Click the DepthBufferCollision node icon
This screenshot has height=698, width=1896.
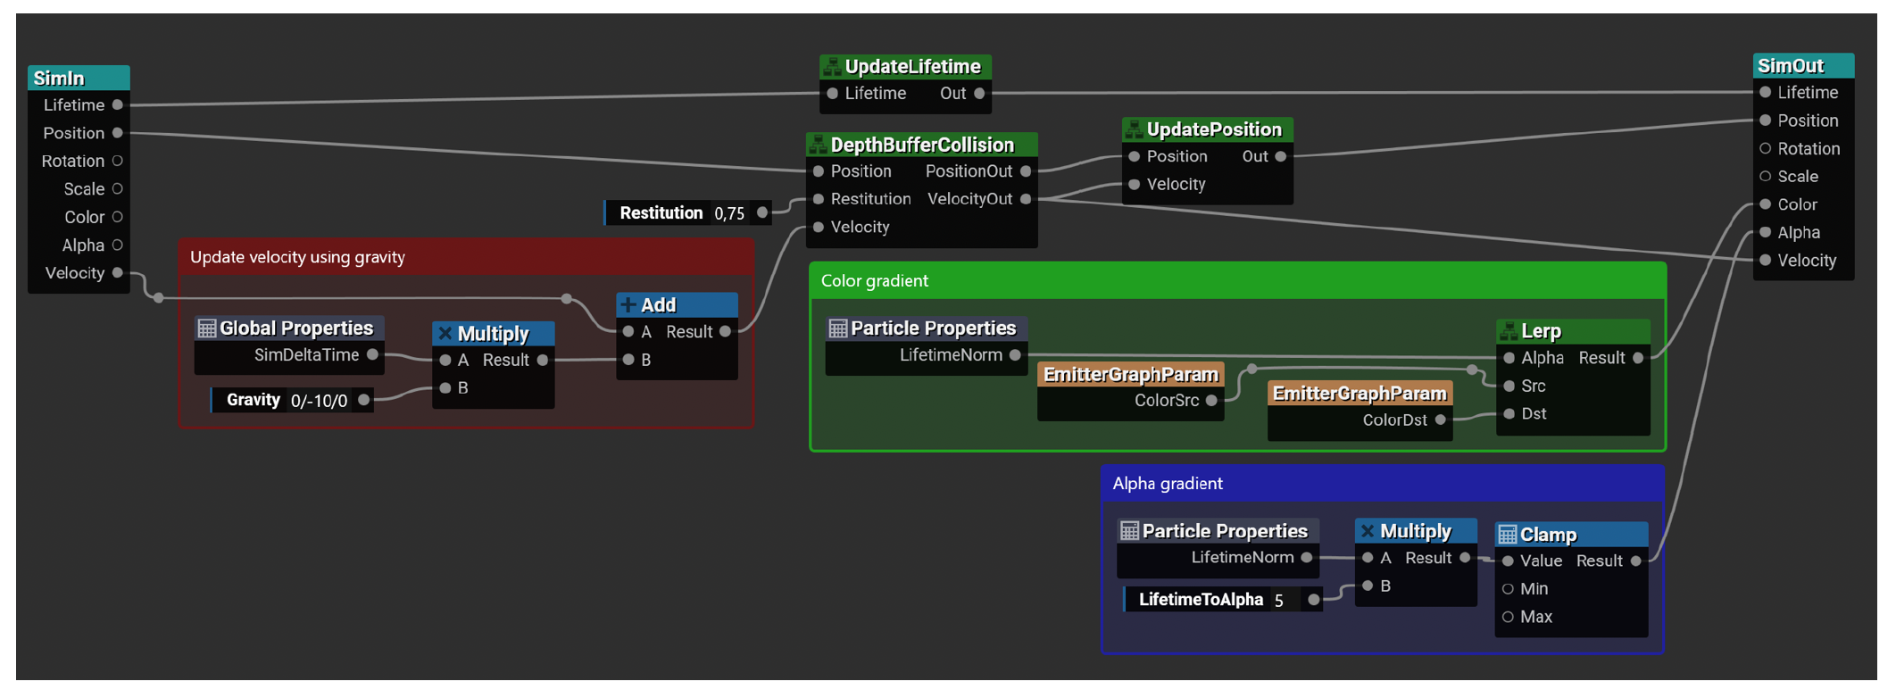817,145
